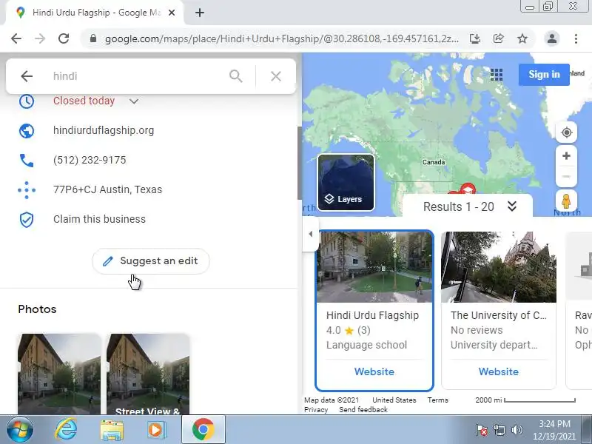
Task: Click the side panel scrollbar thumb
Action: (x=300, y=163)
